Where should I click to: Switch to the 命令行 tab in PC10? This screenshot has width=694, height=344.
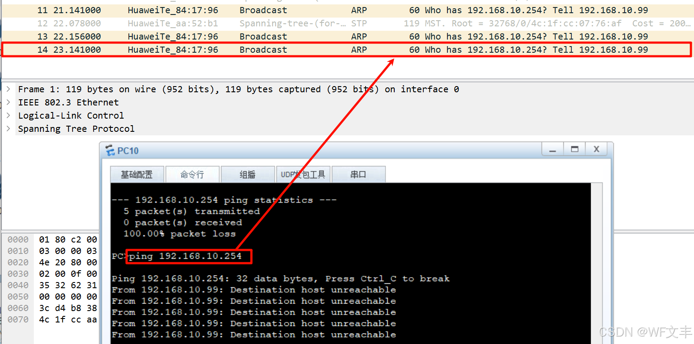[193, 174]
